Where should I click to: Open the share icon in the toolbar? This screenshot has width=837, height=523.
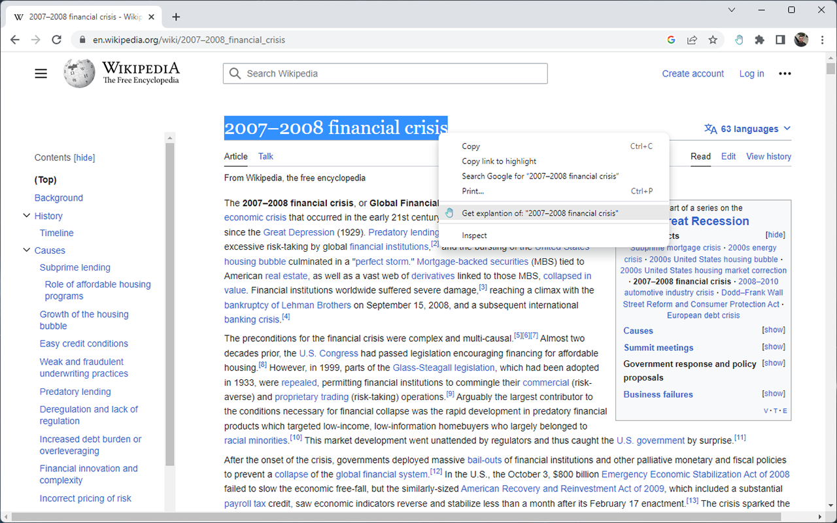[x=692, y=39]
